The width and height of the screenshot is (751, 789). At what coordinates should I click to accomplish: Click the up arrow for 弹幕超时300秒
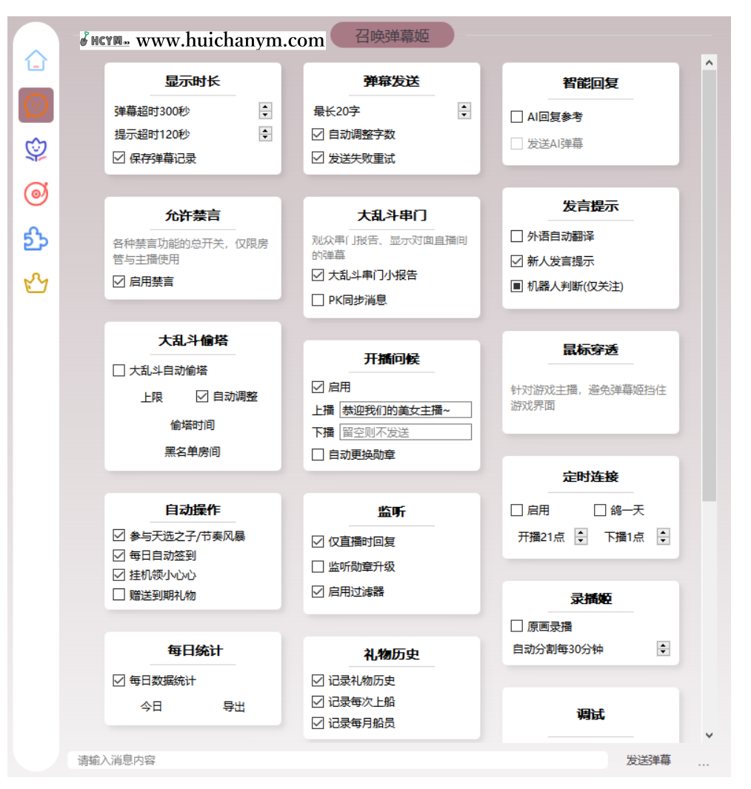point(264,107)
